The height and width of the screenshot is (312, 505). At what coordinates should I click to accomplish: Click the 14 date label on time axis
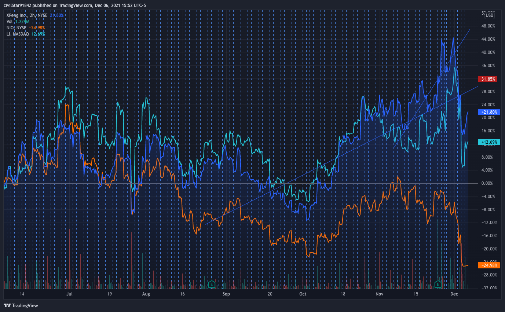click(22, 294)
